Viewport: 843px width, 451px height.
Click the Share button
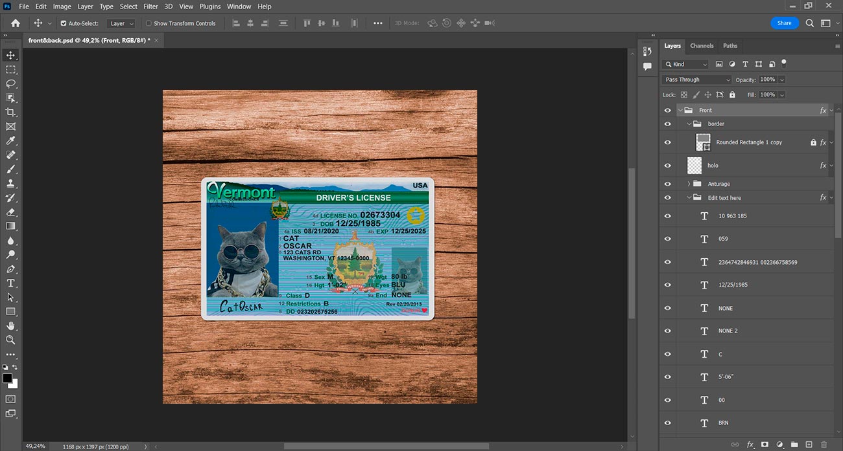tap(784, 23)
